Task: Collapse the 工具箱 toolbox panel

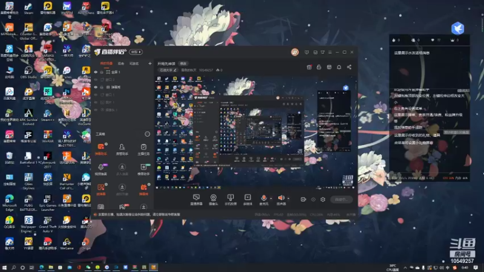Action: [x=147, y=134]
